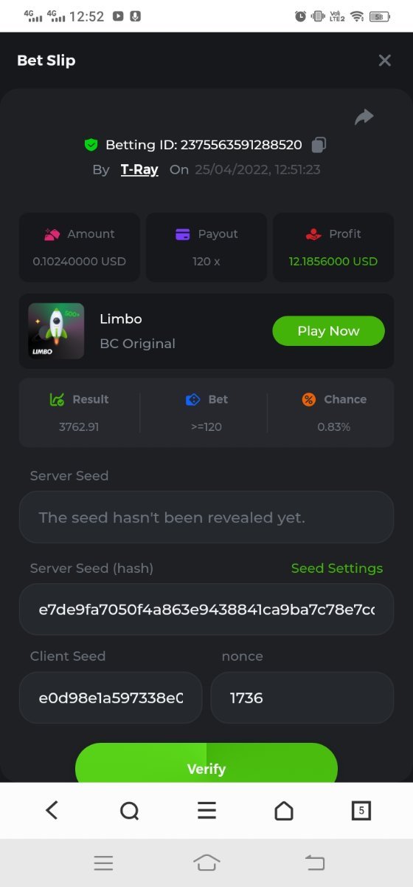Open tab switcher showing 5 tabs

(x=361, y=811)
